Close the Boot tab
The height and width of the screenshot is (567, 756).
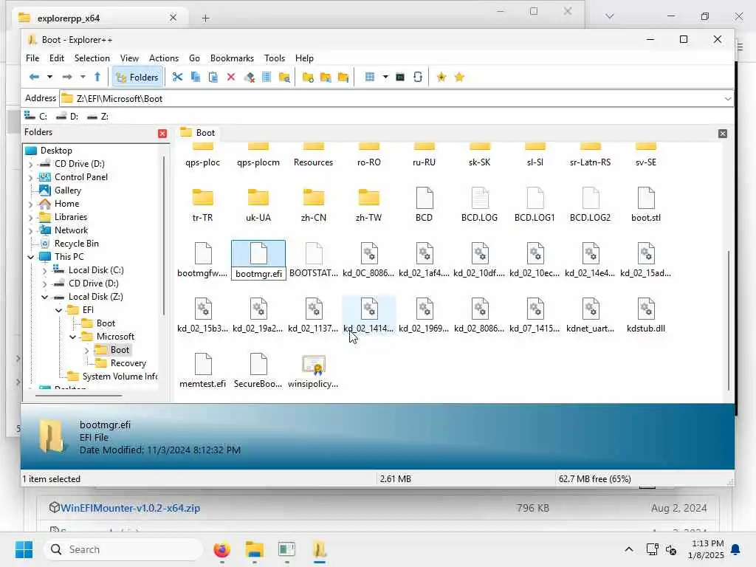point(722,134)
